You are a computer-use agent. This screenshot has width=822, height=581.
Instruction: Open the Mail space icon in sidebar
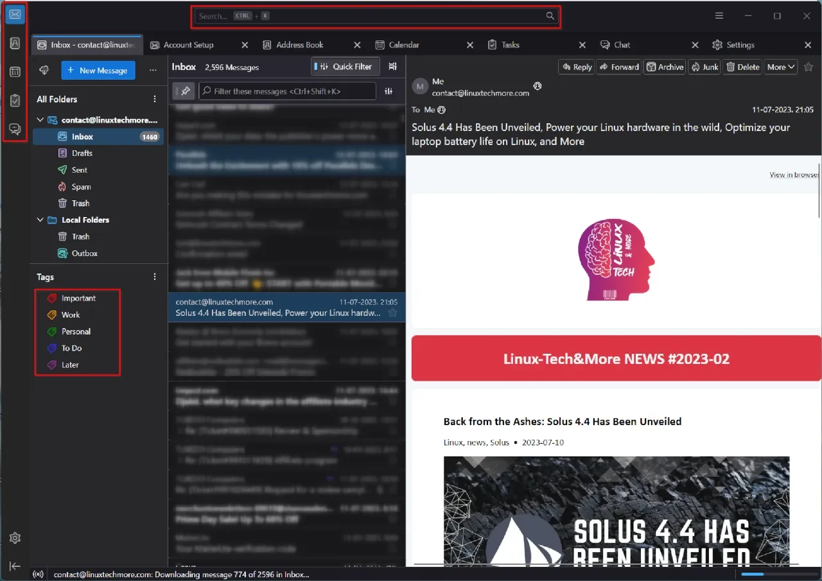coord(15,14)
